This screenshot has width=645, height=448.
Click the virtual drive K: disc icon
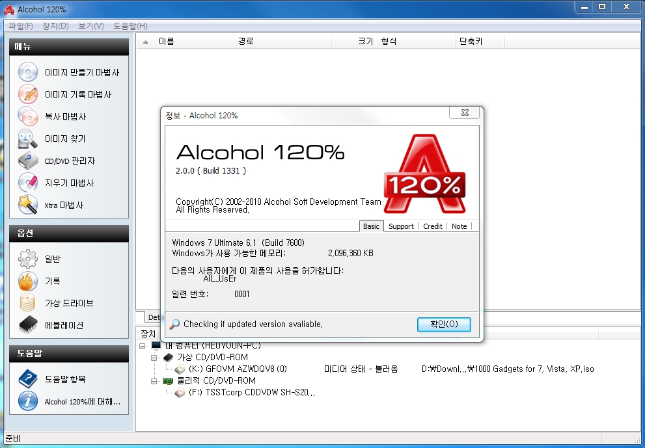click(180, 369)
